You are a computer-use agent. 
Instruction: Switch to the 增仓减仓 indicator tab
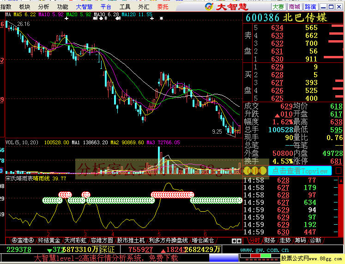(x=203, y=240)
